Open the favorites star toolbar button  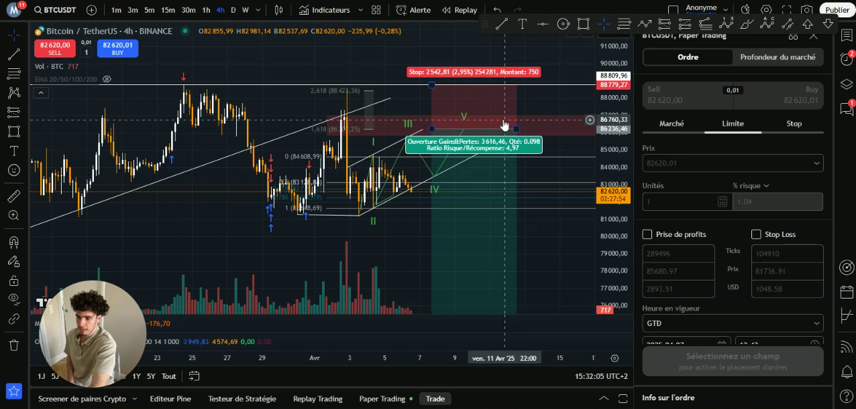13,391
